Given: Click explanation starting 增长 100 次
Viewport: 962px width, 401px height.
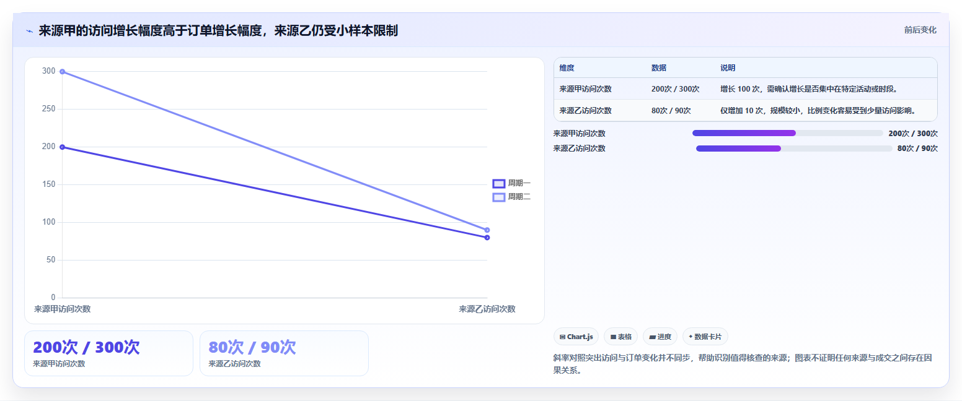Looking at the screenshot, I should 809,89.
